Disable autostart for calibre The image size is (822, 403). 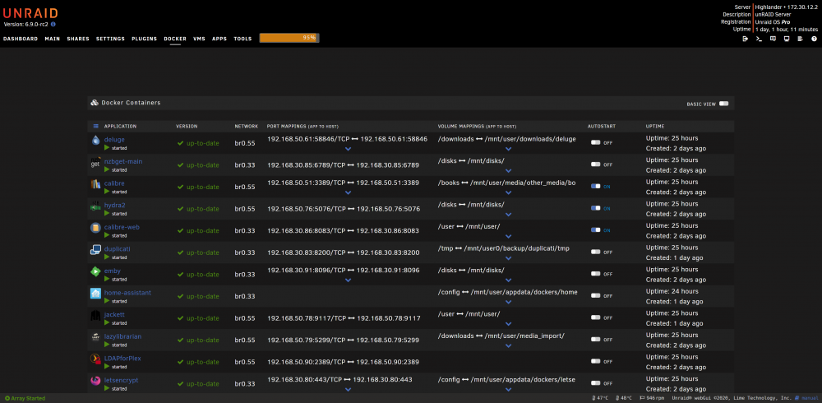click(595, 186)
